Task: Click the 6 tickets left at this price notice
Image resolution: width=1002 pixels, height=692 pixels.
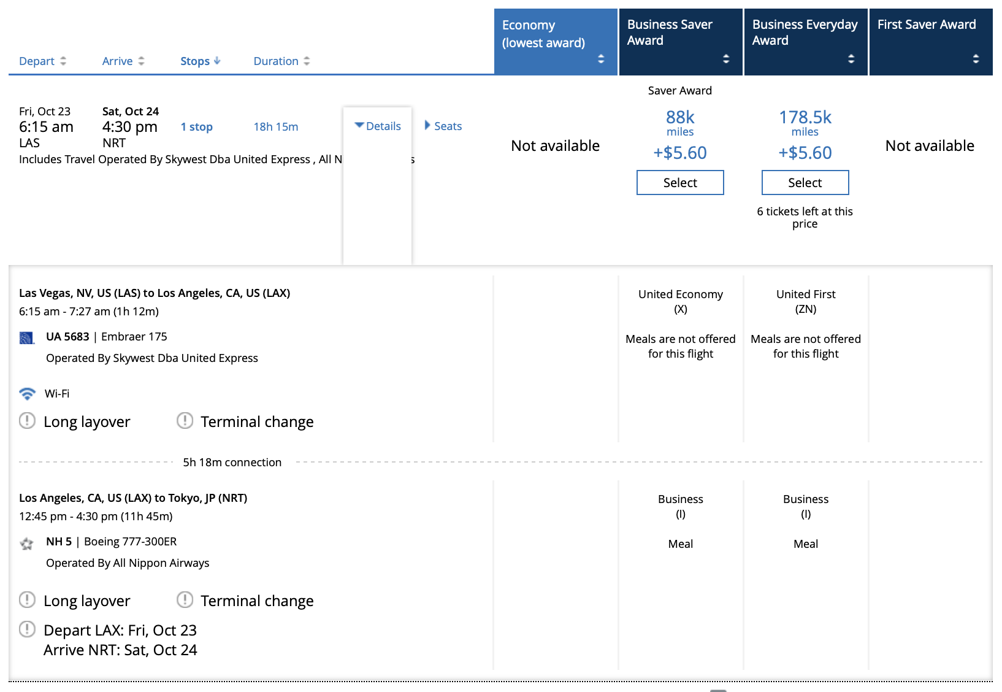Action: [805, 217]
